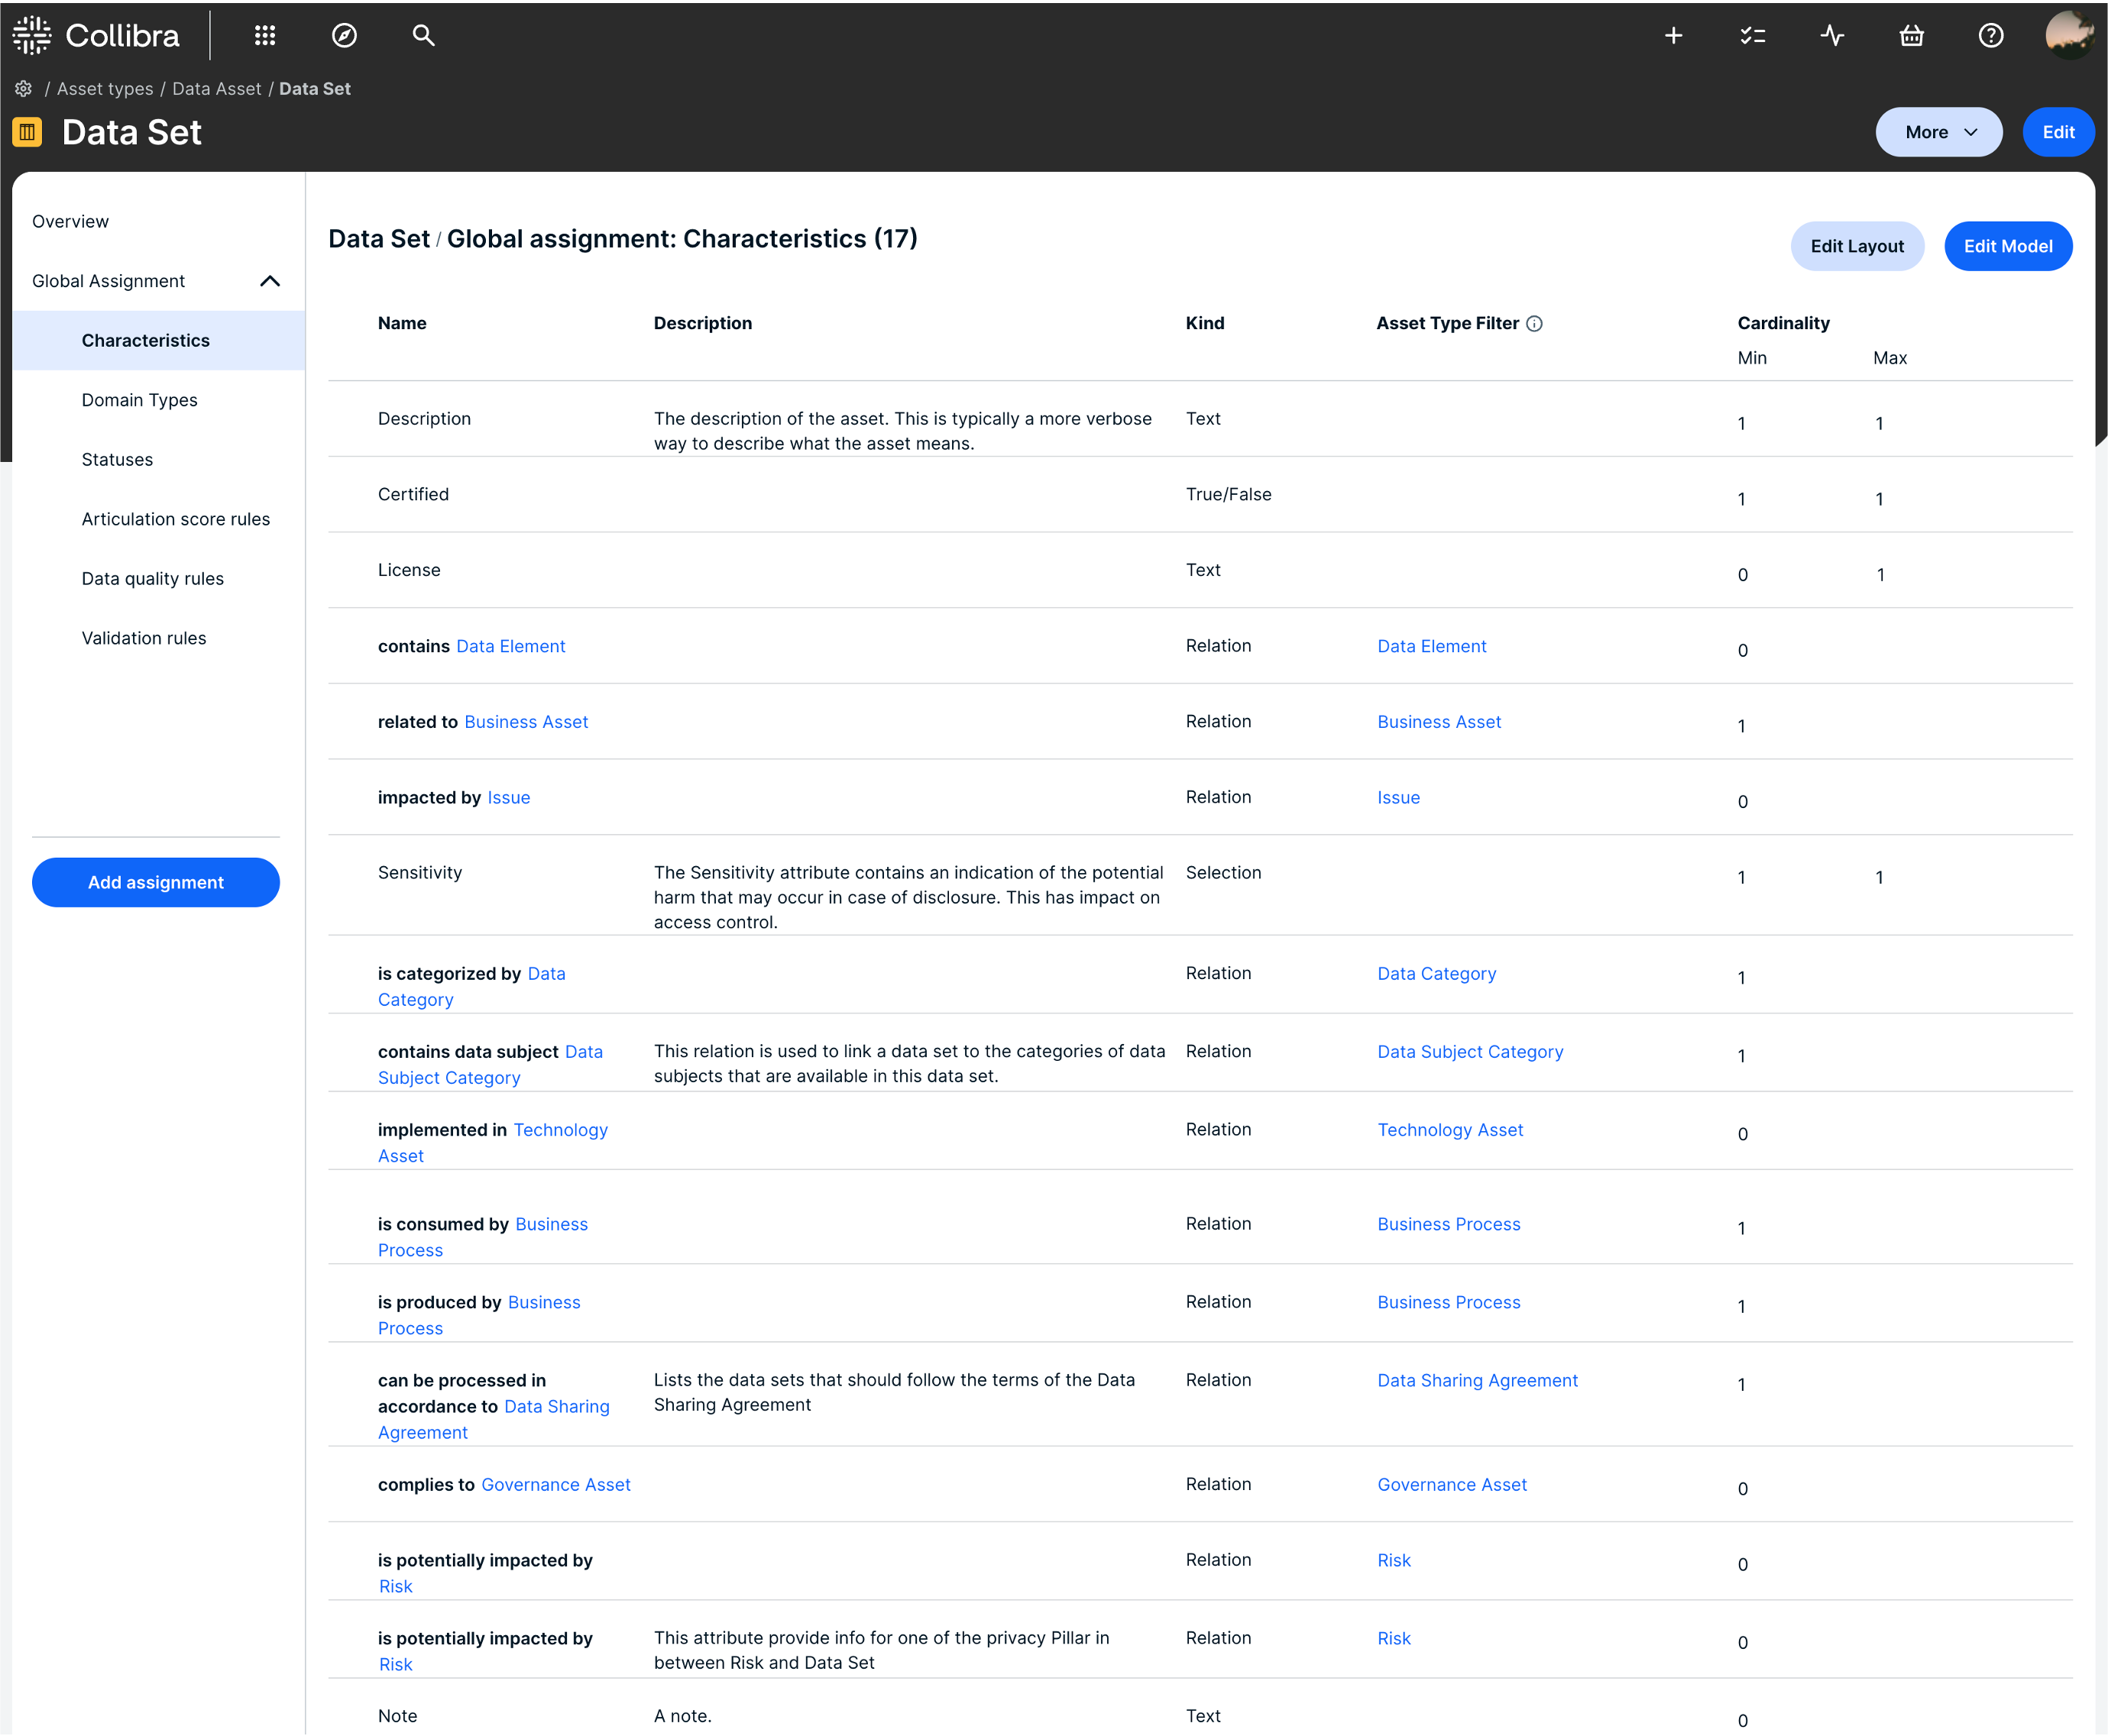Click the user avatar
The image size is (2108, 1736).
tap(2070, 35)
